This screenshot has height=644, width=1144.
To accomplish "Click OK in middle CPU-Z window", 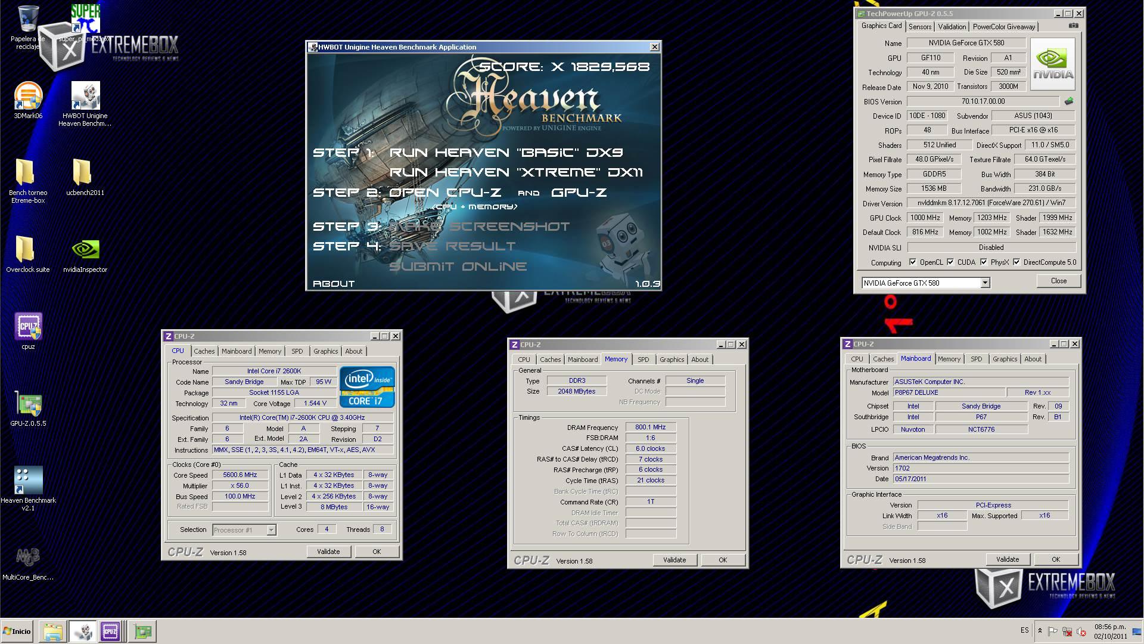I will pos(723,560).
